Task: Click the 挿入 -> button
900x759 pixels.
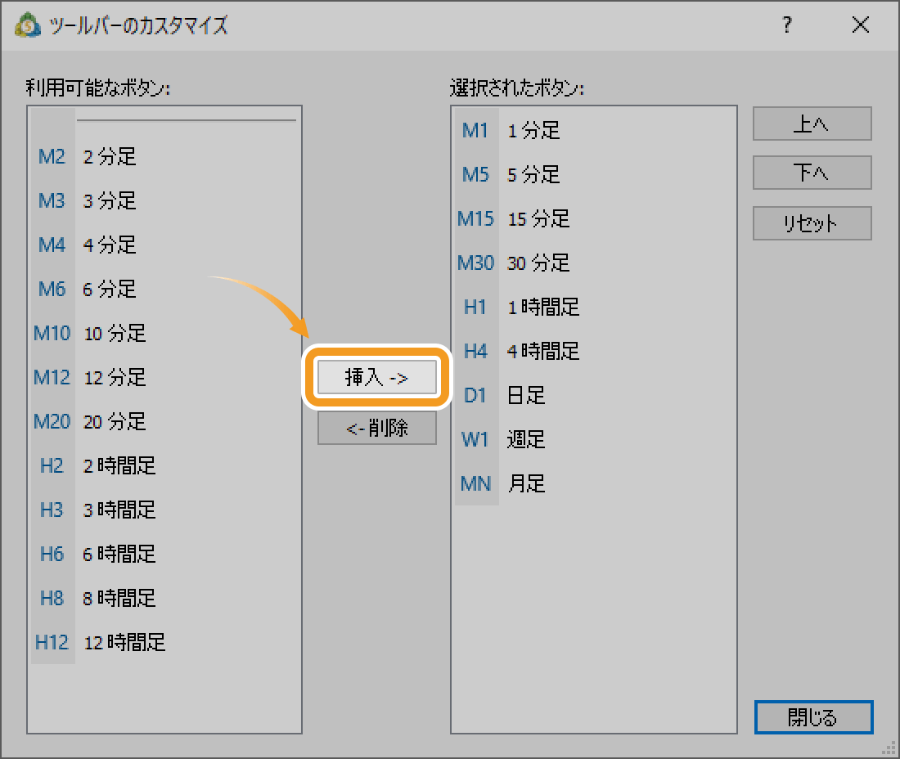Action: click(377, 378)
